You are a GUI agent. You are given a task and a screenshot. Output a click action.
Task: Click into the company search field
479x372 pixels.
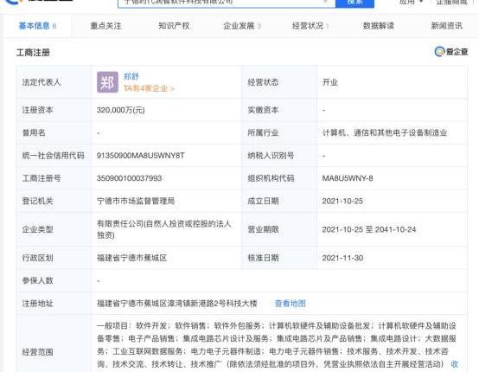click(227, 3)
